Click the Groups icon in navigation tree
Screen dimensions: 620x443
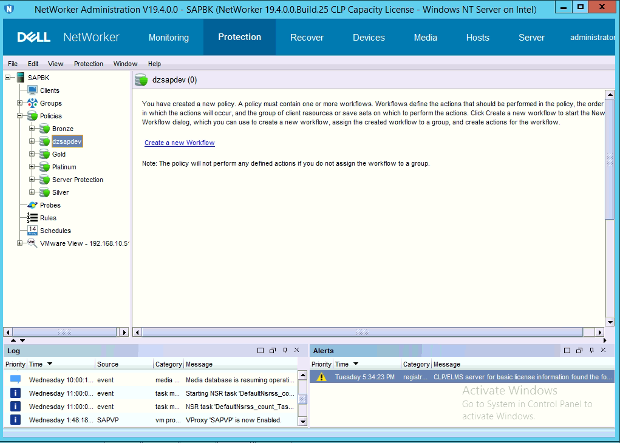pyautogui.click(x=33, y=103)
